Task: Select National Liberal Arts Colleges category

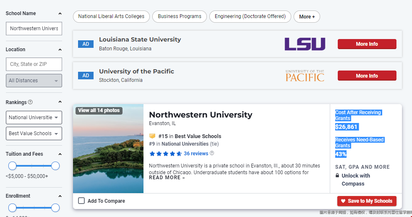Action: pyautogui.click(x=111, y=16)
